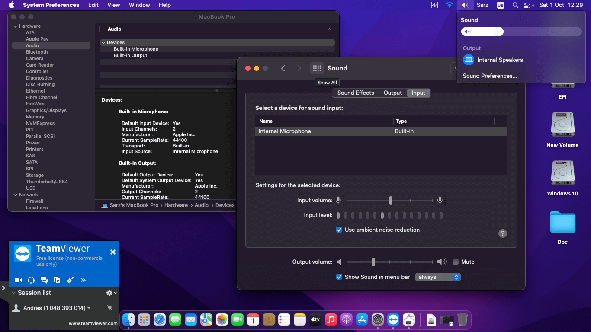Select the Input tab
This screenshot has height=332, width=591.
(418, 93)
